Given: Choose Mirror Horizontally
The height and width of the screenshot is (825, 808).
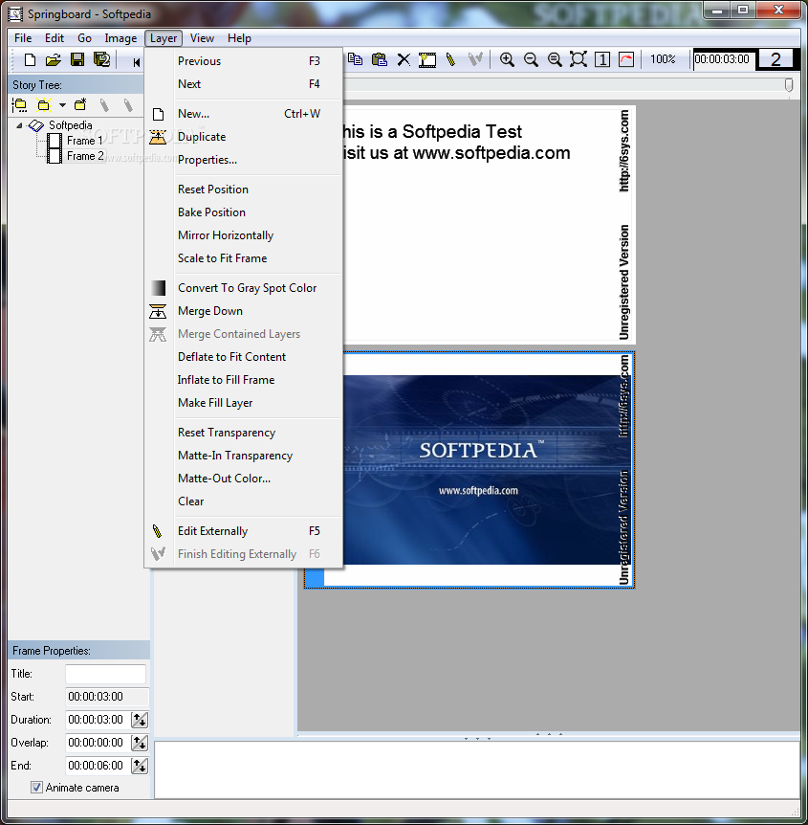Looking at the screenshot, I should [244, 235].
